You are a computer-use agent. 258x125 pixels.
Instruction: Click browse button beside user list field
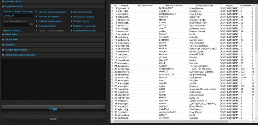(x=31, y=25)
